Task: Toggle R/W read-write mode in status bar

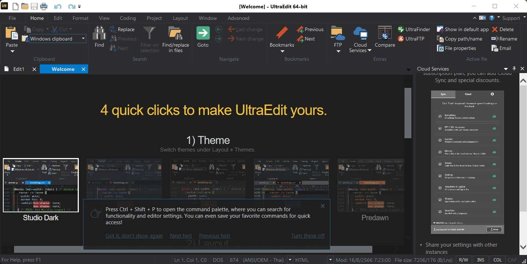Action: [463, 260]
